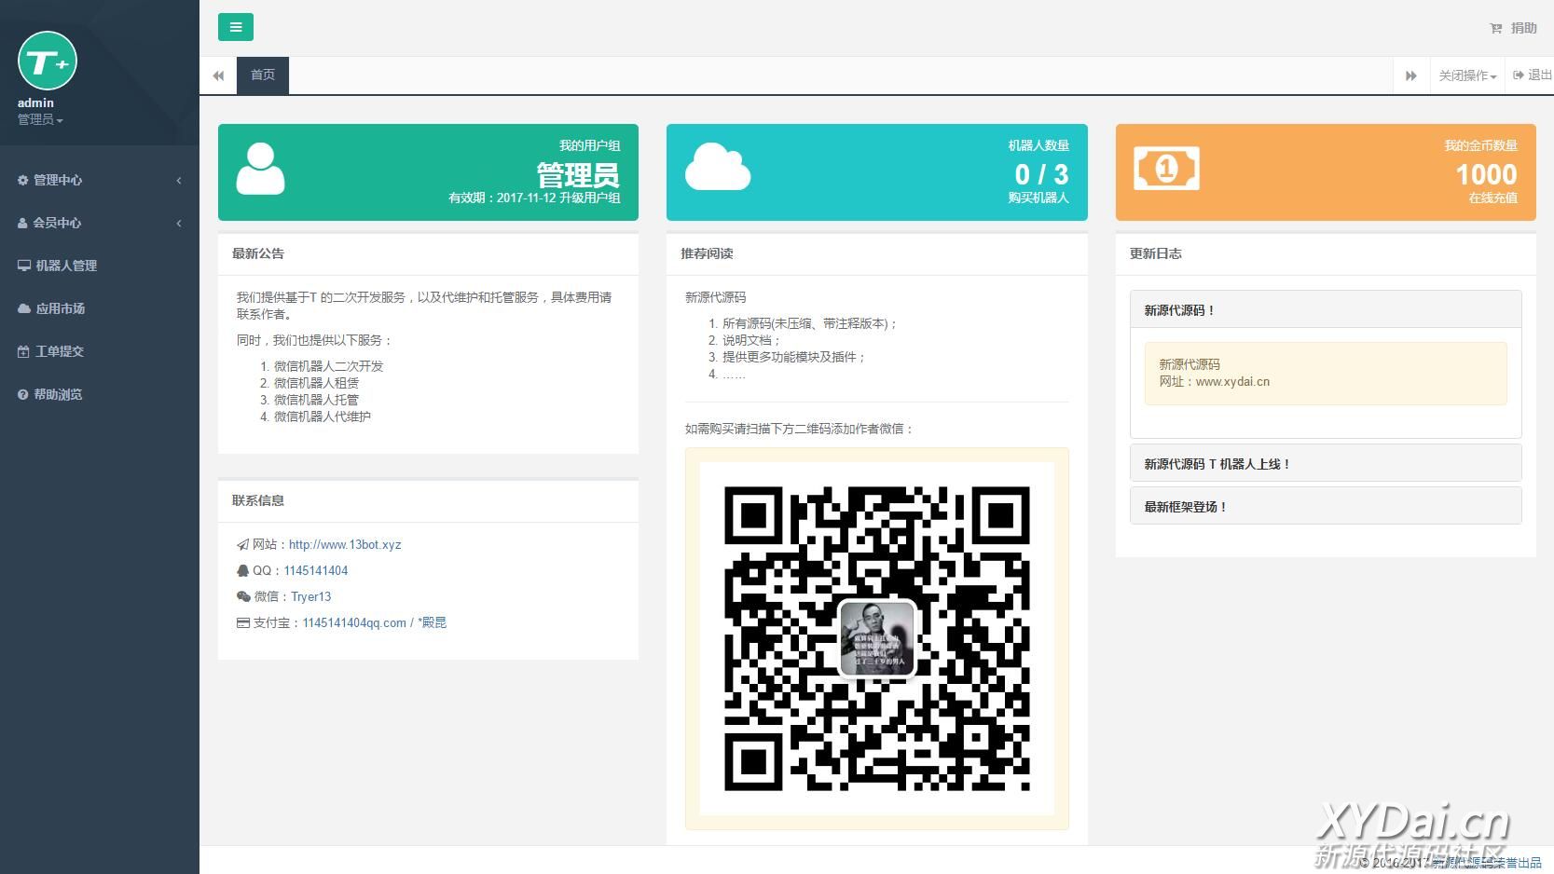The width and height of the screenshot is (1554, 874).
Task: Toggle sidebar with the hamburger menu button
Action: pyautogui.click(x=236, y=27)
